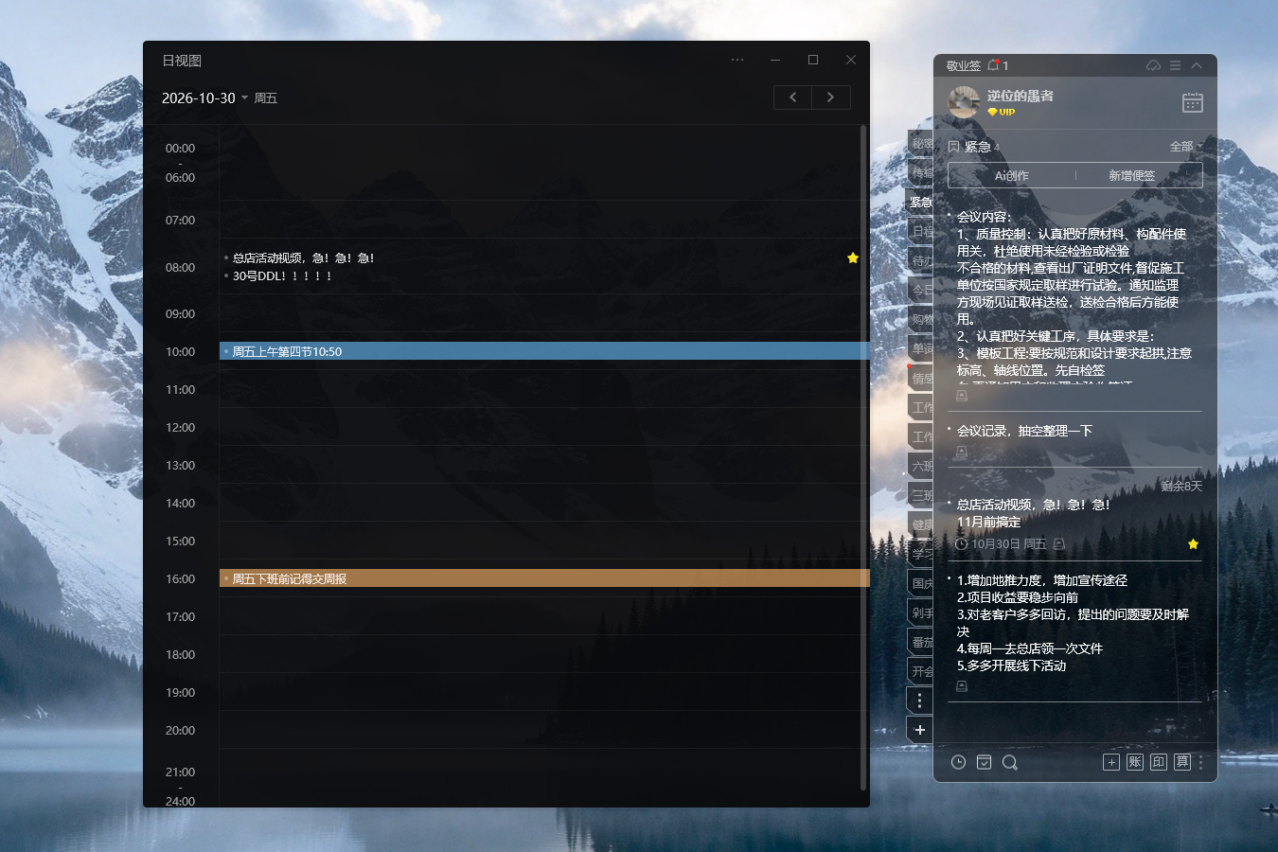Select the orange event 周五下班前记得交周报
This screenshot has width=1278, height=852.
[x=544, y=578]
